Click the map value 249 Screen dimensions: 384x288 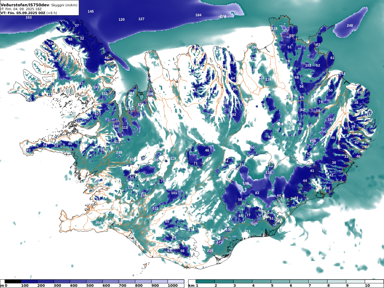click(119, 152)
